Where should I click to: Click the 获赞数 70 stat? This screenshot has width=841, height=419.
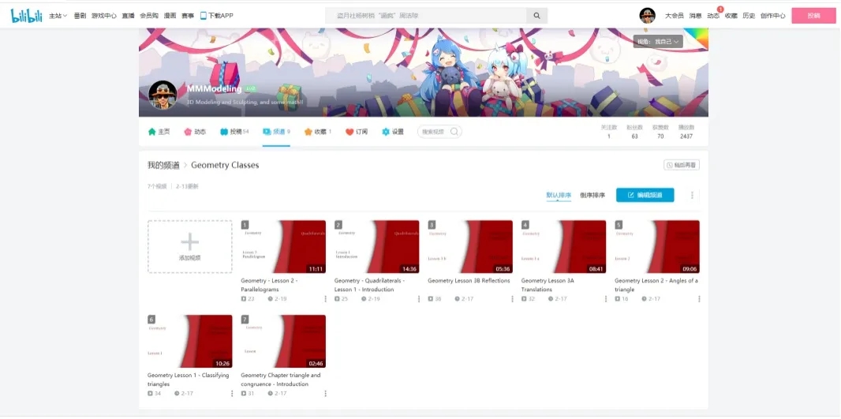[x=660, y=132]
